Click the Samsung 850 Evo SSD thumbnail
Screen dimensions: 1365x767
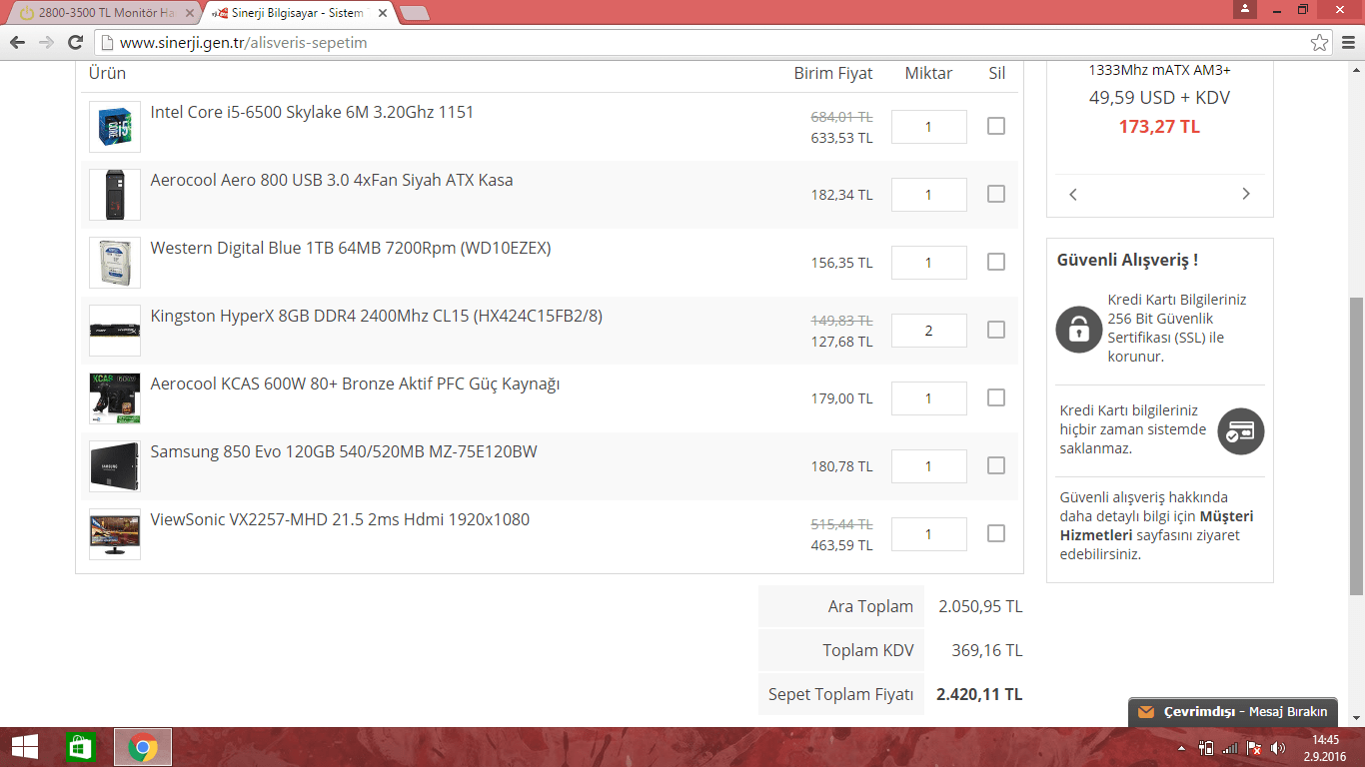(x=115, y=466)
